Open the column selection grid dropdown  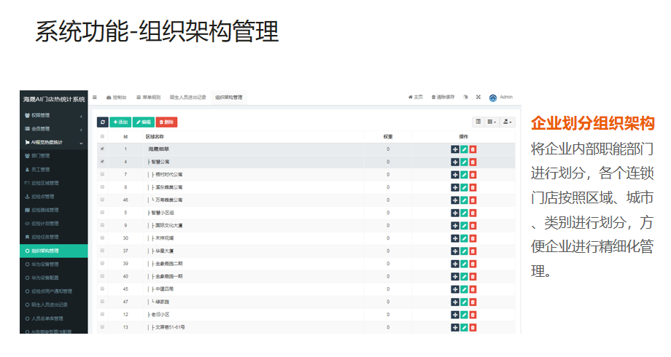(x=492, y=122)
